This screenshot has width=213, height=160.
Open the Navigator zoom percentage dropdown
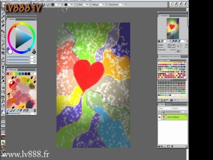(x=170, y=41)
